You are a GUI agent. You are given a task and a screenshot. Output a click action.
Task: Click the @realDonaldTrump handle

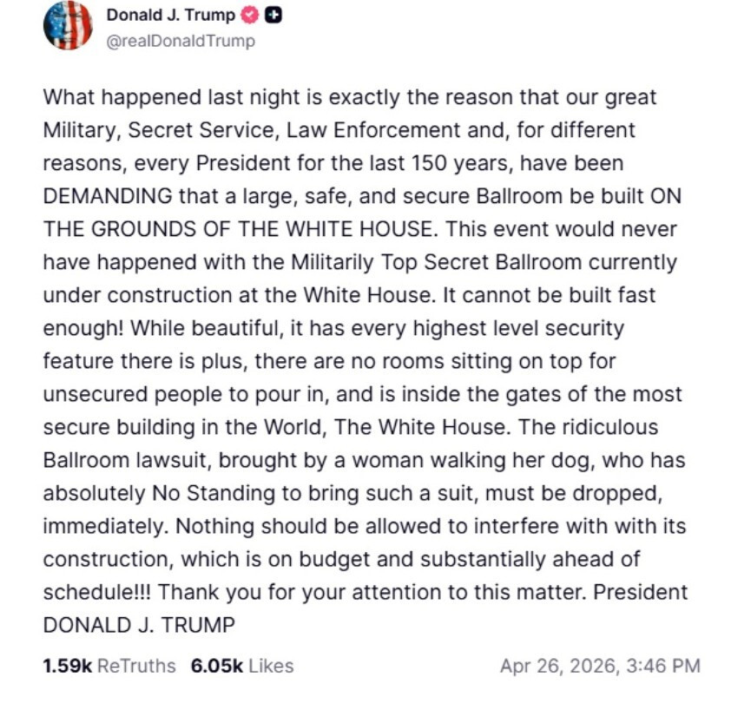(180, 41)
